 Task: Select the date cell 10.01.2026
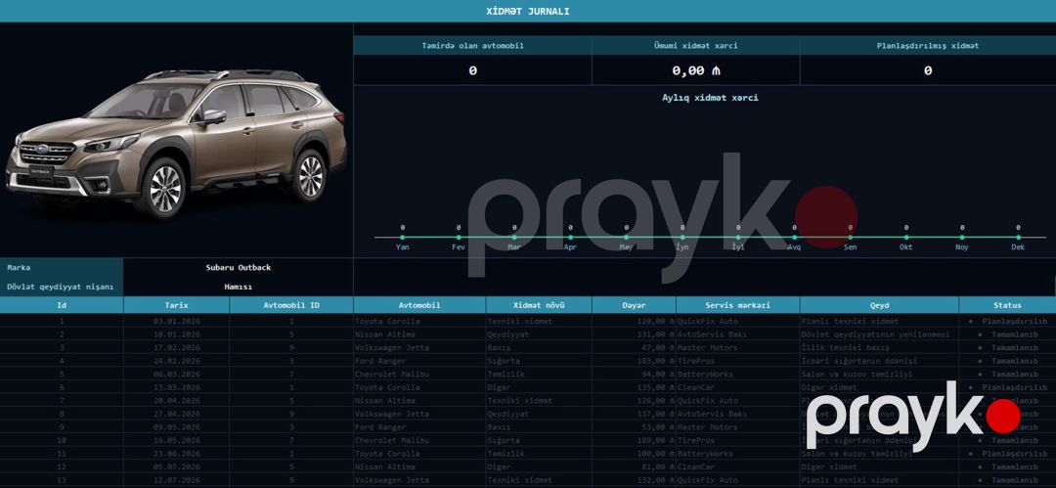[176, 335]
